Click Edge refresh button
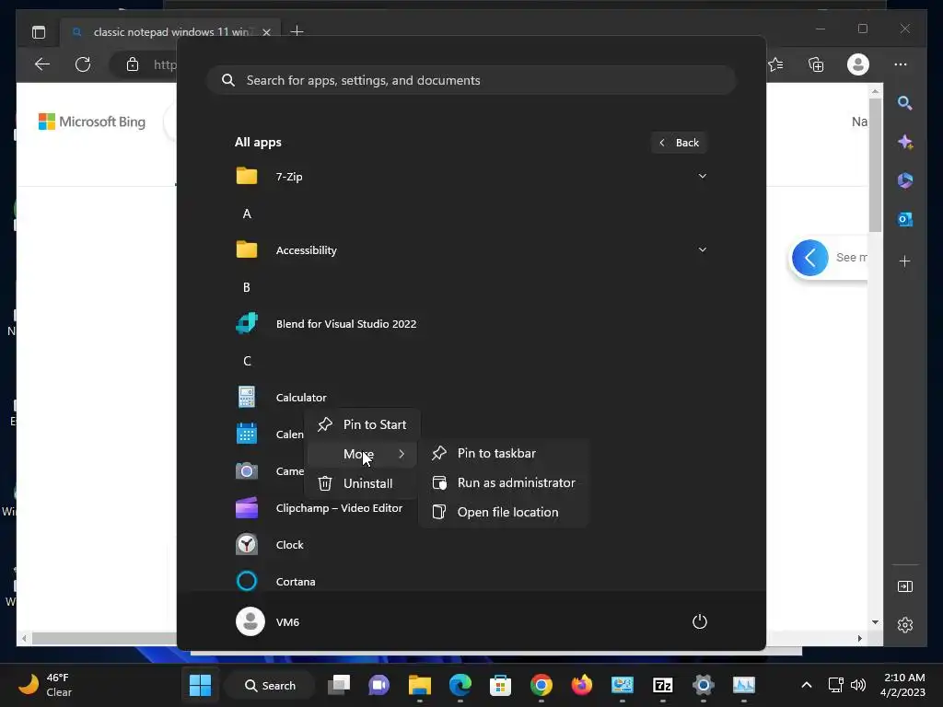Screen dimensions: 943x707 click(83, 64)
